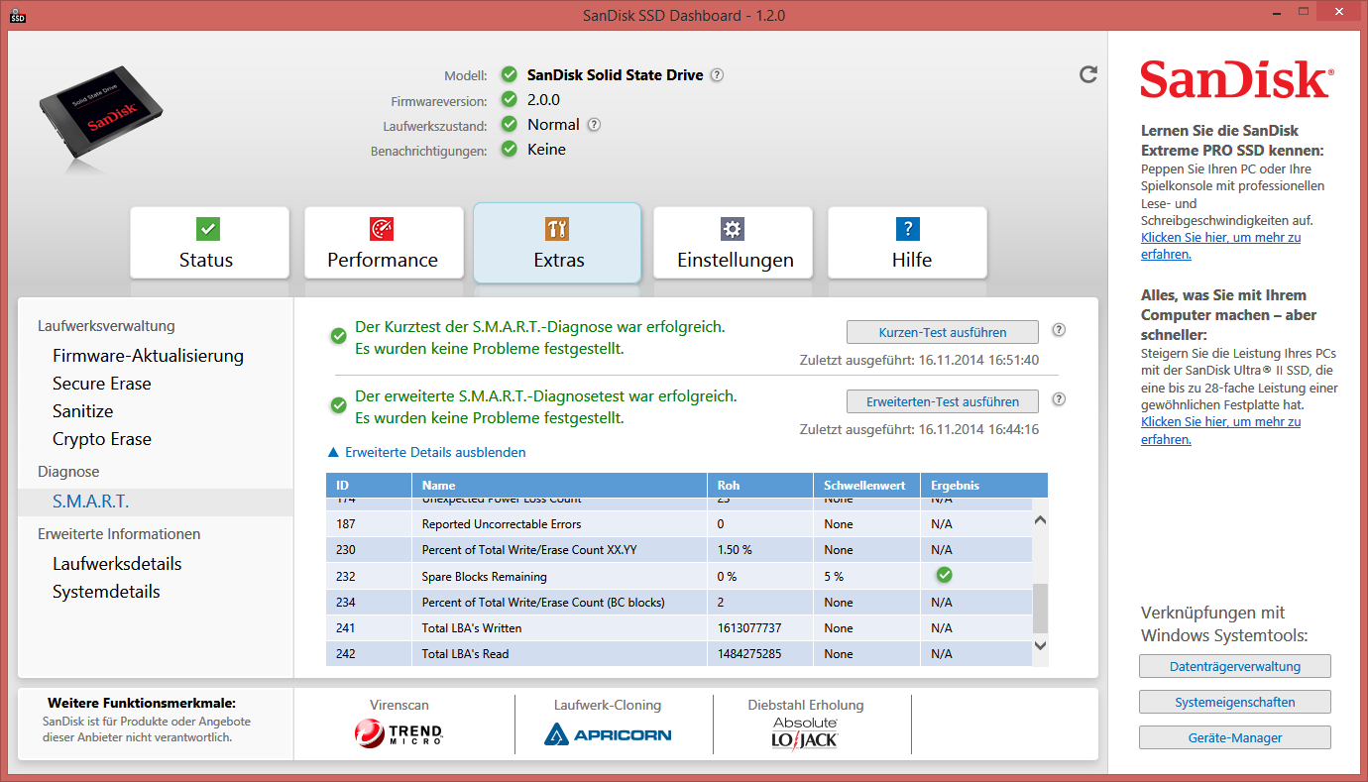Click the short test last-run timestamp 16:51:40
Screen dimensions: 1368x782
978,360
